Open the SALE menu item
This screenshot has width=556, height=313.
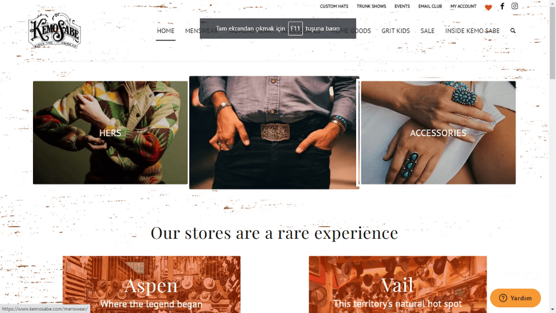(427, 31)
